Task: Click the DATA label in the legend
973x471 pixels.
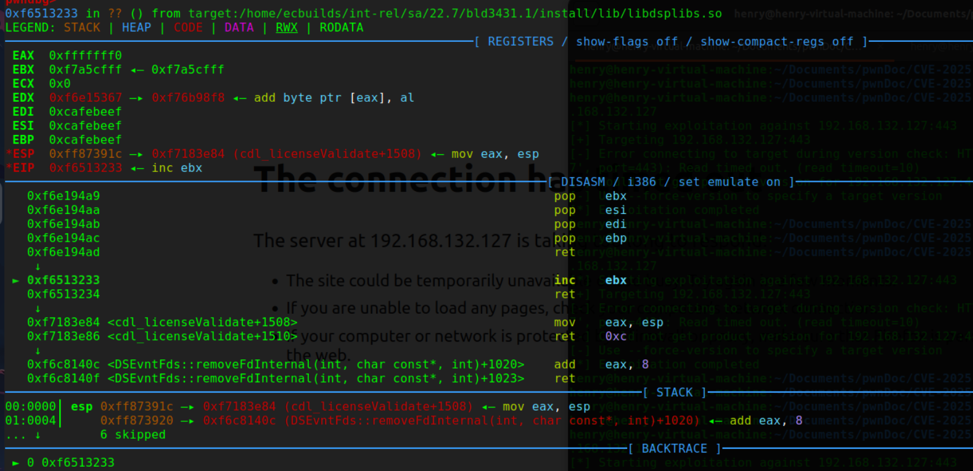Action: coord(239,28)
